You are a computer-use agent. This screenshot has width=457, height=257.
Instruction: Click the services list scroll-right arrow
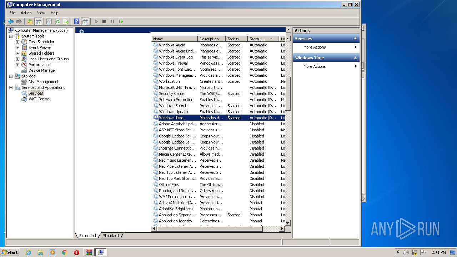coord(282,229)
